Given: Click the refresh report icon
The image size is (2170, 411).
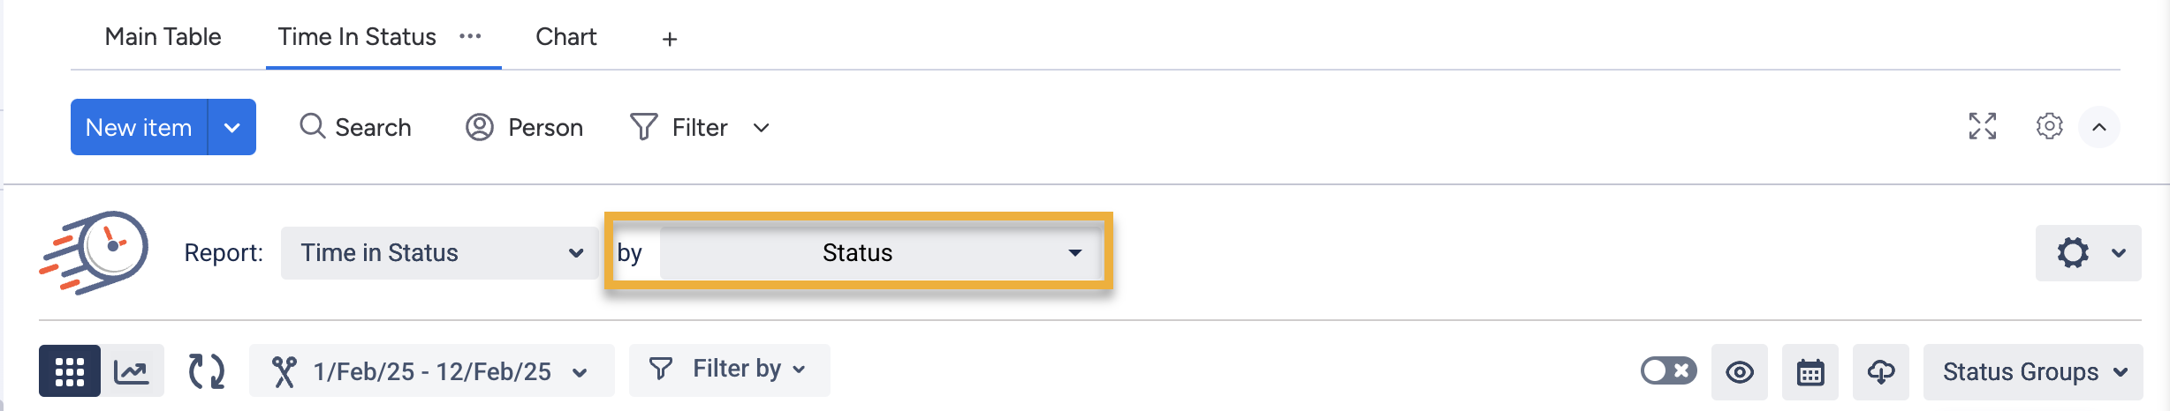Looking at the screenshot, I should coord(207,371).
